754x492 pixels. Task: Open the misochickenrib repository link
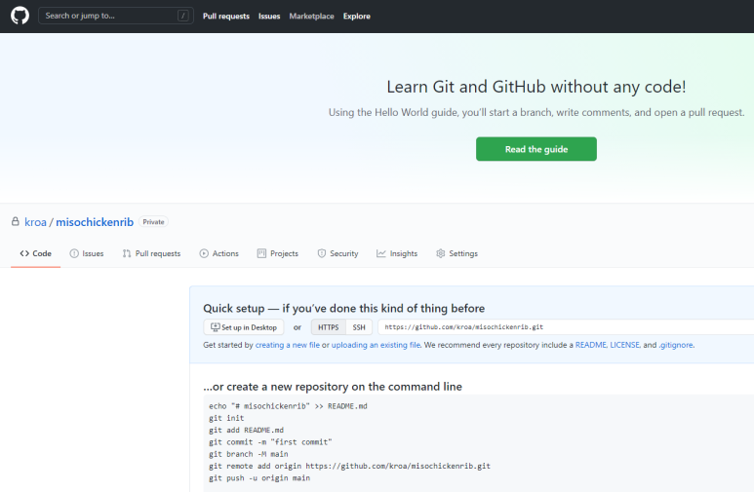pyautogui.click(x=95, y=222)
